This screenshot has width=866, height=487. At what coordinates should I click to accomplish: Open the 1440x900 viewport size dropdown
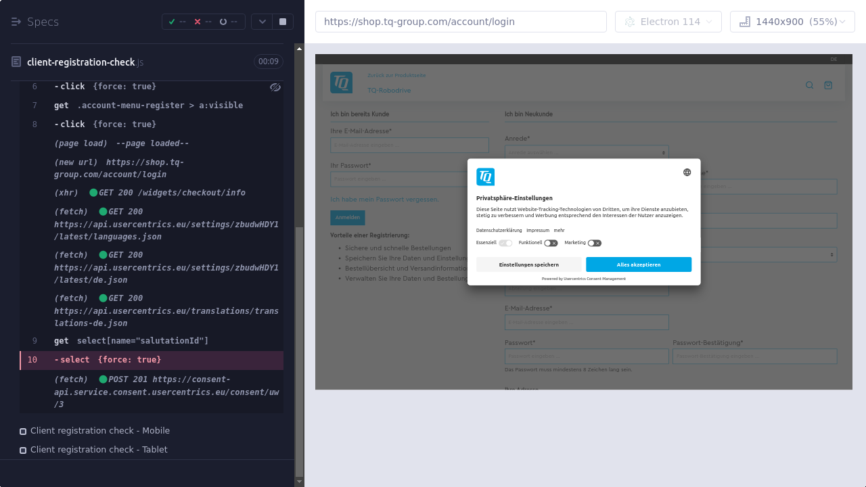point(792,22)
